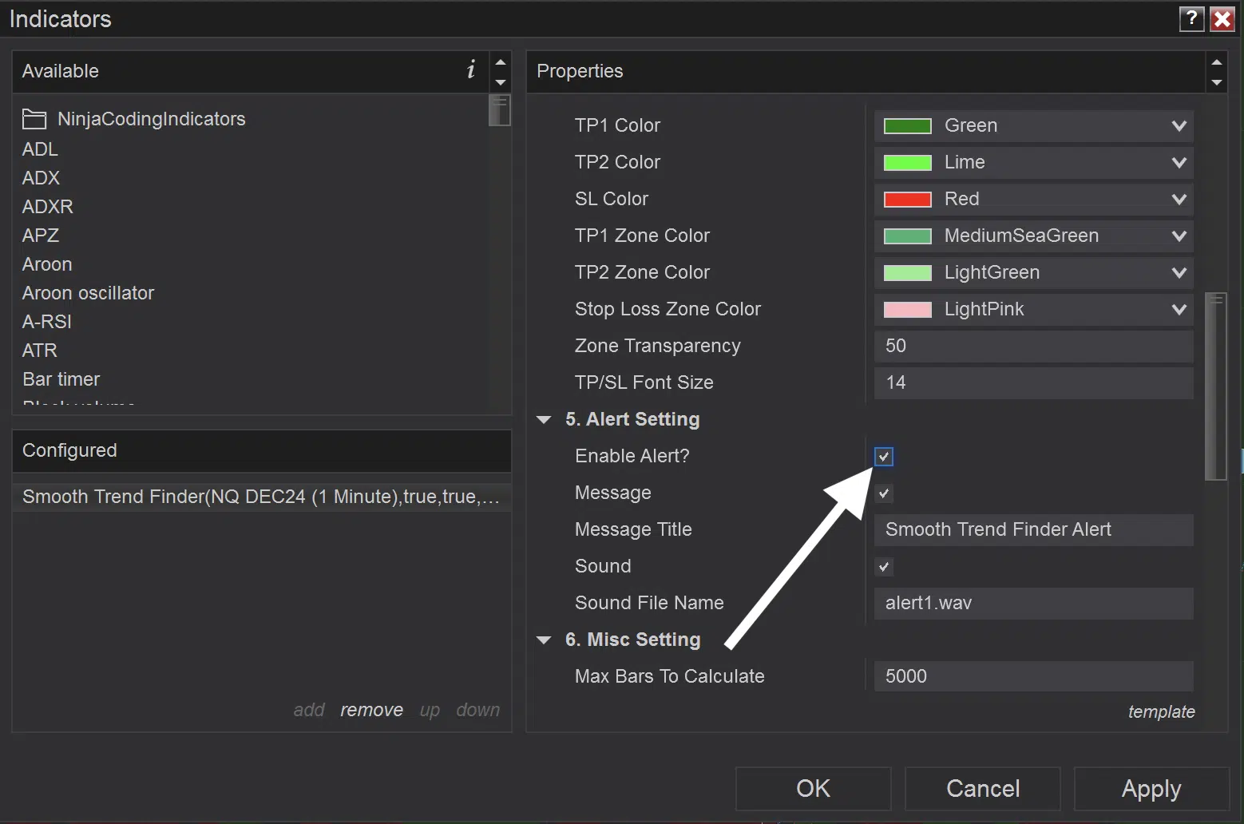The image size is (1244, 824).
Task: Click Properties panel collapse down arrow
Action: (1217, 82)
